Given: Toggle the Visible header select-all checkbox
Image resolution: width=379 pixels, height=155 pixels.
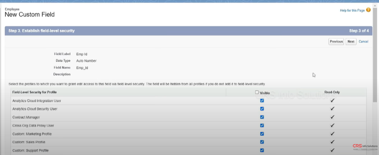Looking at the screenshot, I should (257, 92).
